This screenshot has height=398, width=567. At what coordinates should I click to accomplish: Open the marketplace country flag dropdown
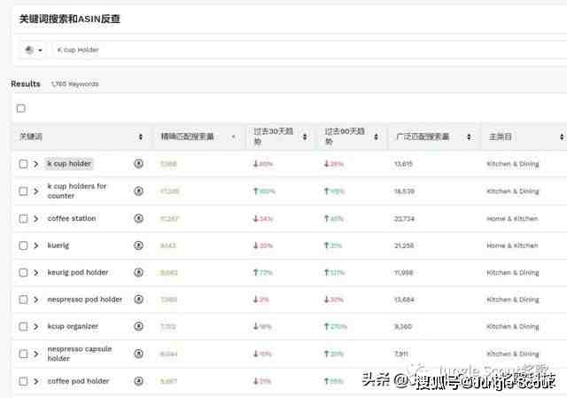click(x=34, y=50)
